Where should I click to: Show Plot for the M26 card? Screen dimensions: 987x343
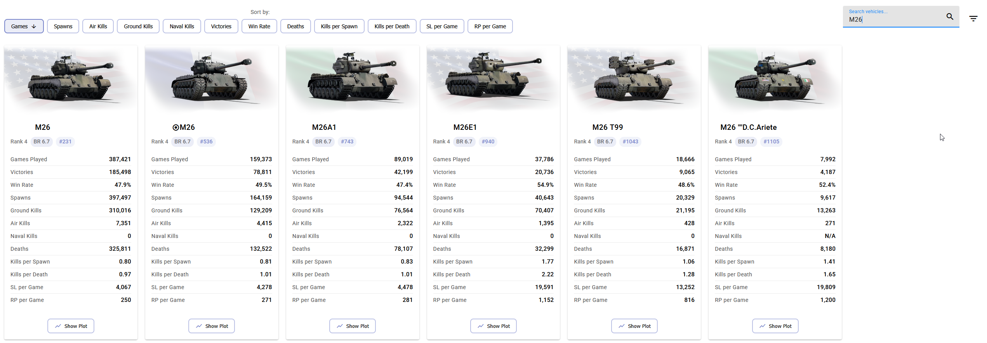click(x=71, y=326)
